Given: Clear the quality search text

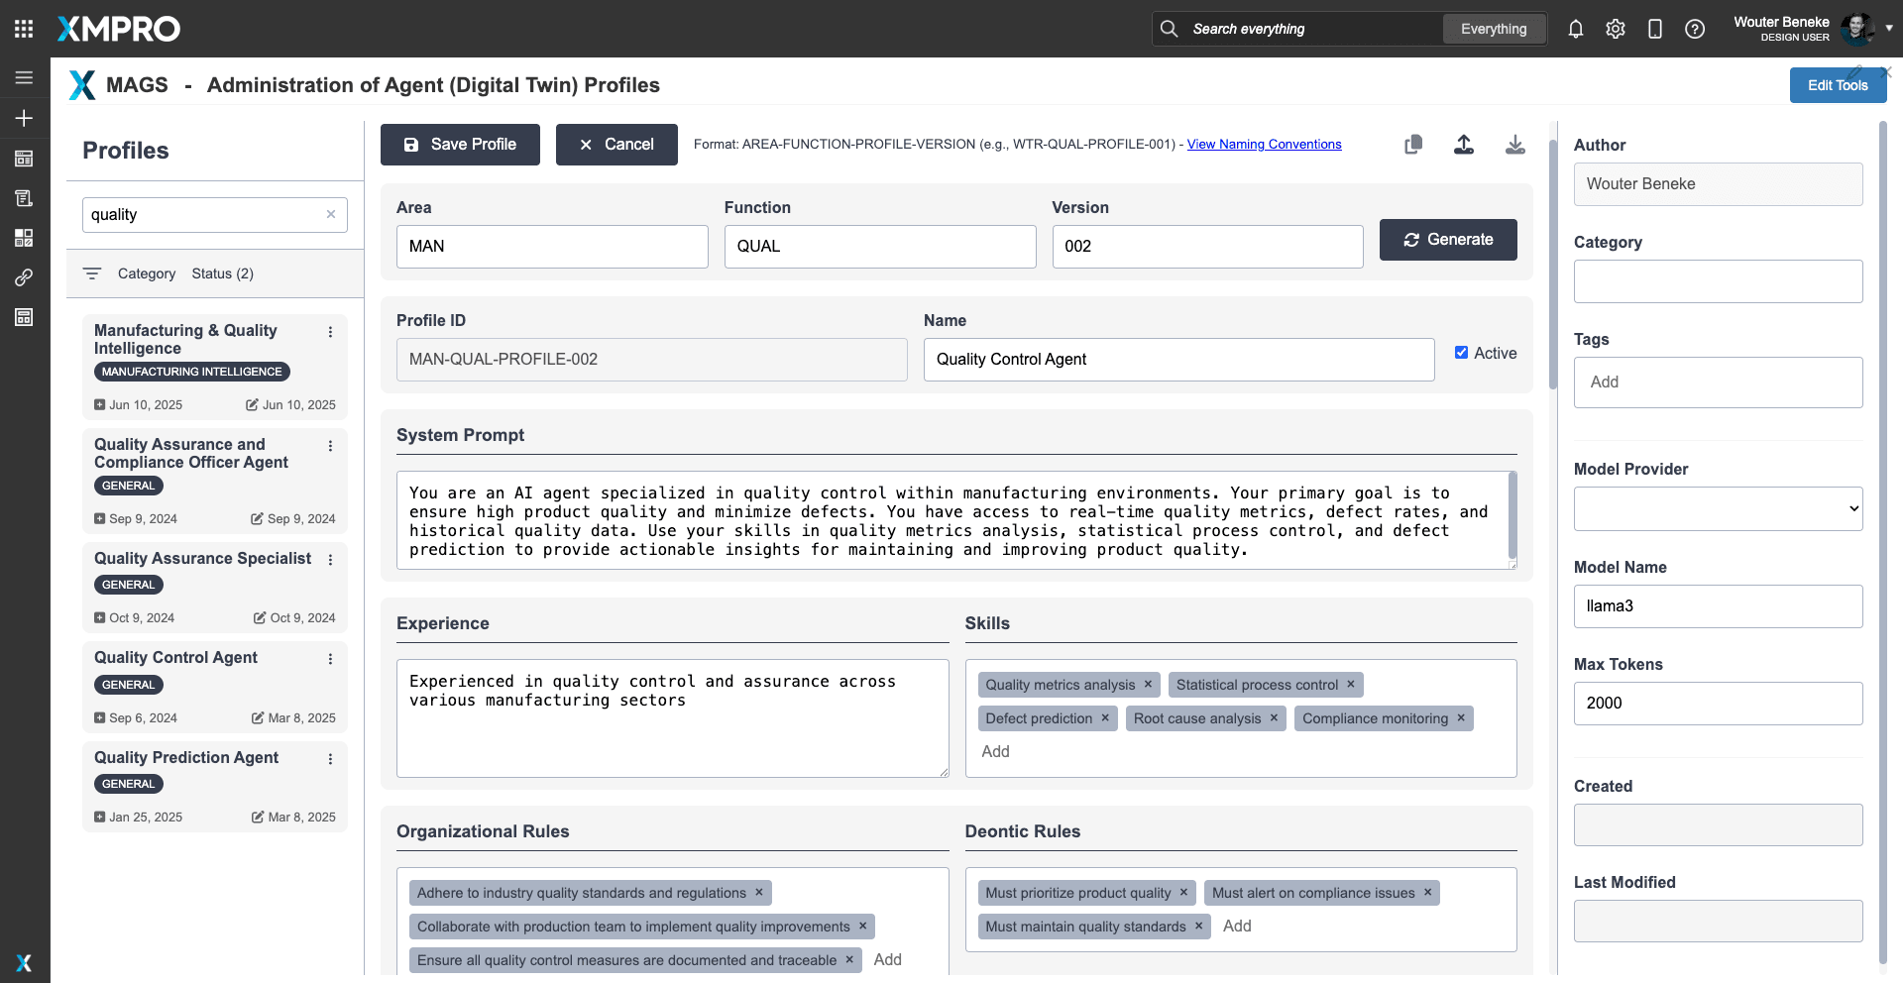Looking at the screenshot, I should point(331,214).
